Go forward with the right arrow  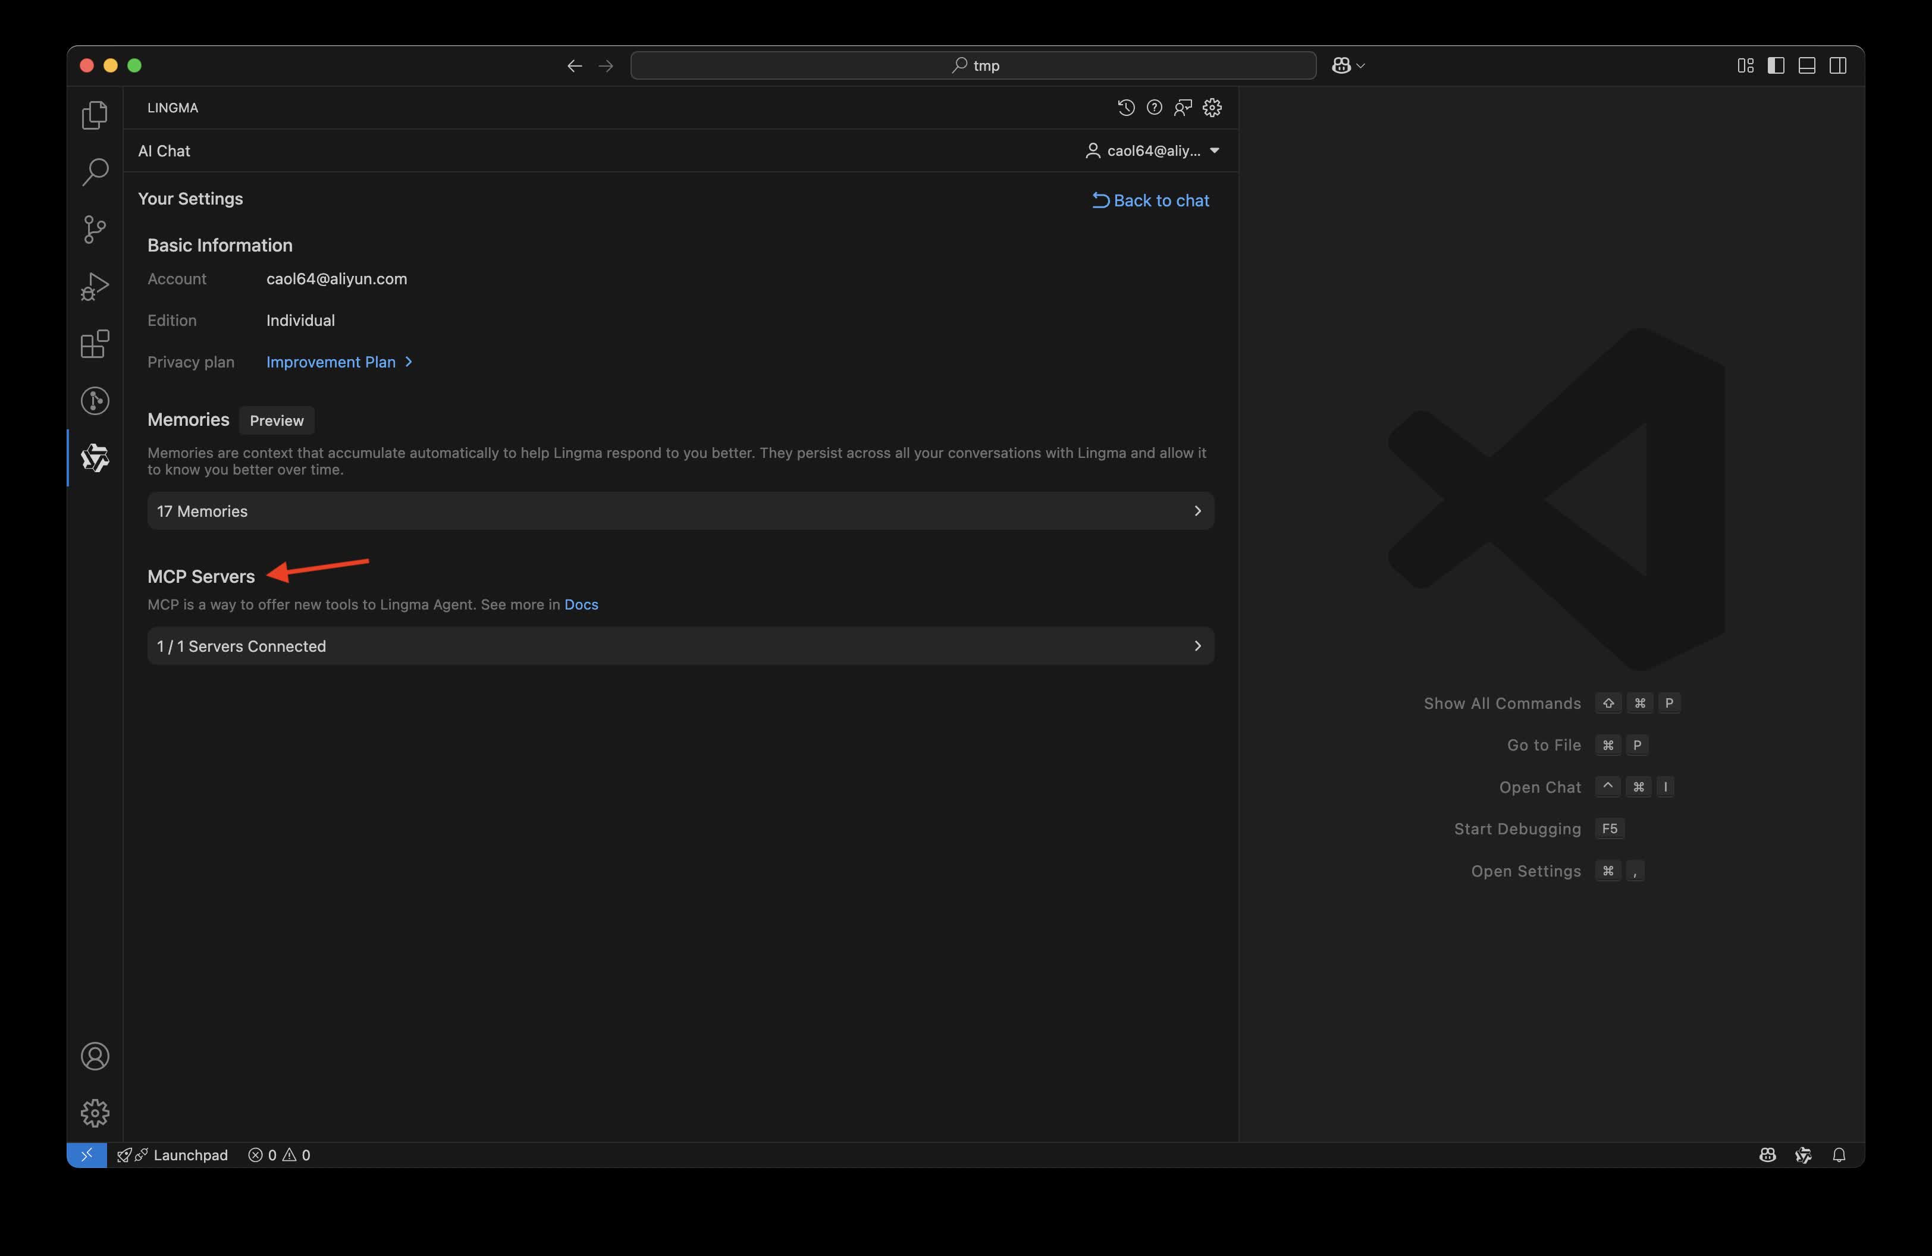[606, 66]
